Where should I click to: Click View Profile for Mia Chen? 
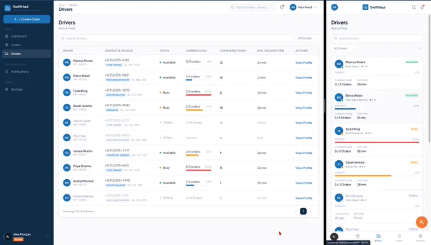click(x=304, y=138)
